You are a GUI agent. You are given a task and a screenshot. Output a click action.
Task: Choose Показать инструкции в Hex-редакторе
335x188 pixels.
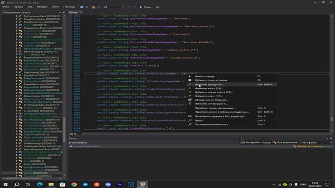[x=232, y=116]
